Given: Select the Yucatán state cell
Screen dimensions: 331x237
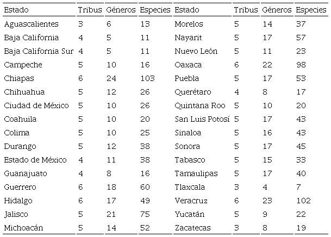Looking at the screenshot, I should click(x=190, y=215).
